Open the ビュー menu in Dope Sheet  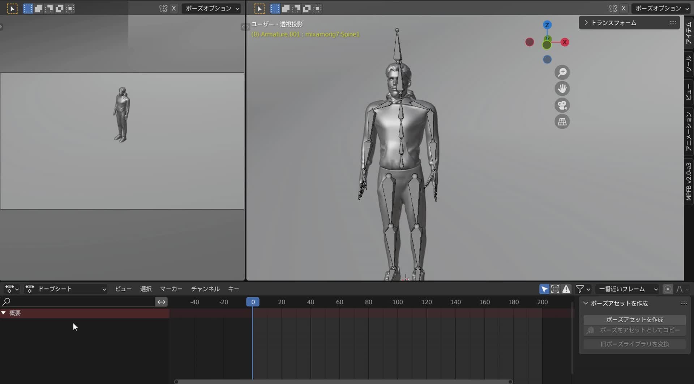(x=123, y=289)
